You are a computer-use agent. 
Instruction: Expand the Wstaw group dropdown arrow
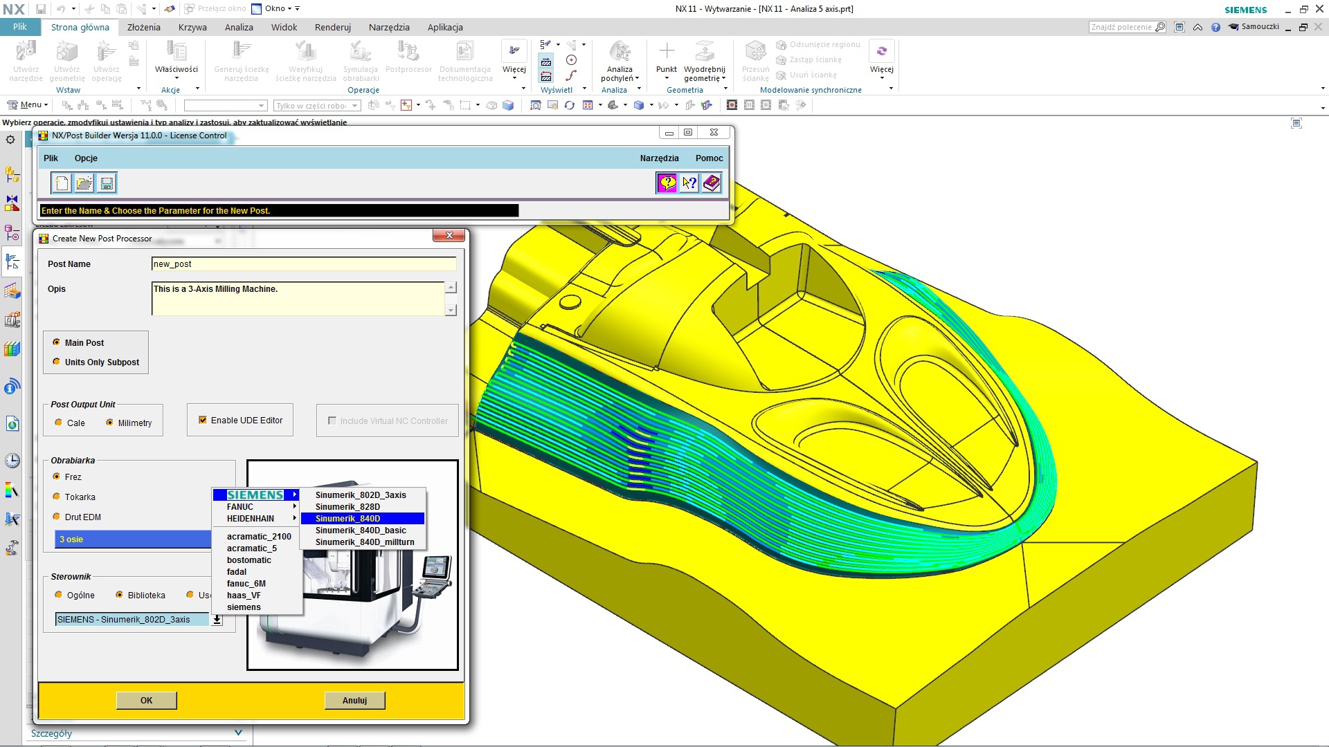(138, 89)
